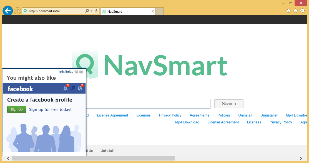The width and height of the screenshot is (309, 163).
Task: Open the second-row Privacy Policy link
Action: pyautogui.click(x=281, y=122)
